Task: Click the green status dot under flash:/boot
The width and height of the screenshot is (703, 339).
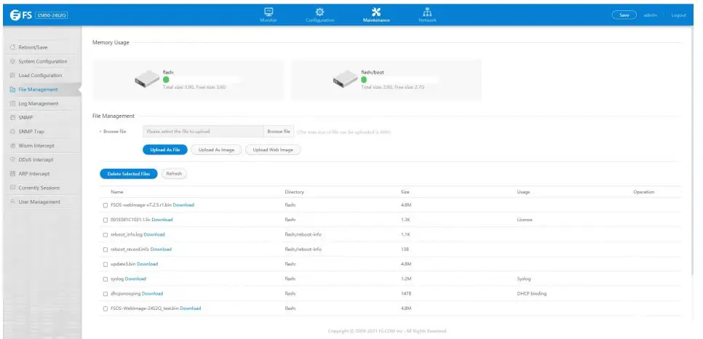Action: 364,79
